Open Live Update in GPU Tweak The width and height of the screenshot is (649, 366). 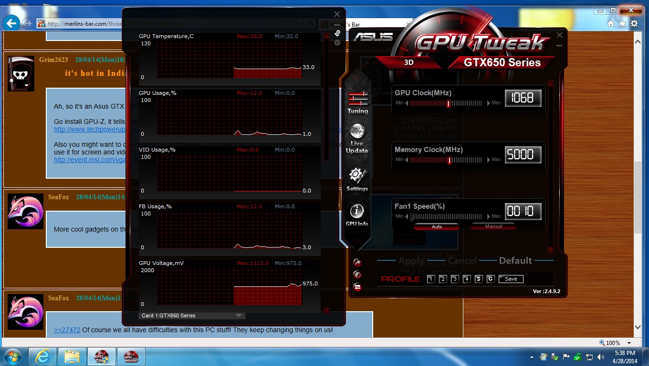357,139
